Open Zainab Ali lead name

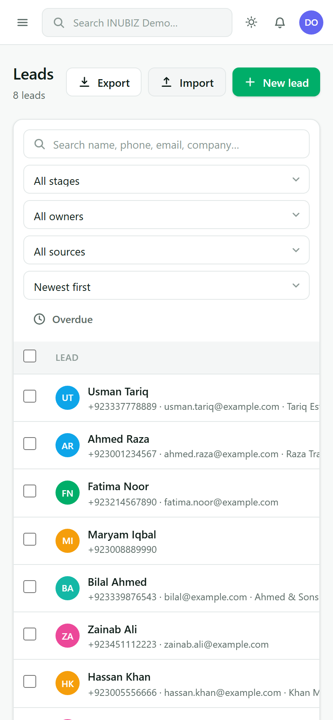(113, 629)
